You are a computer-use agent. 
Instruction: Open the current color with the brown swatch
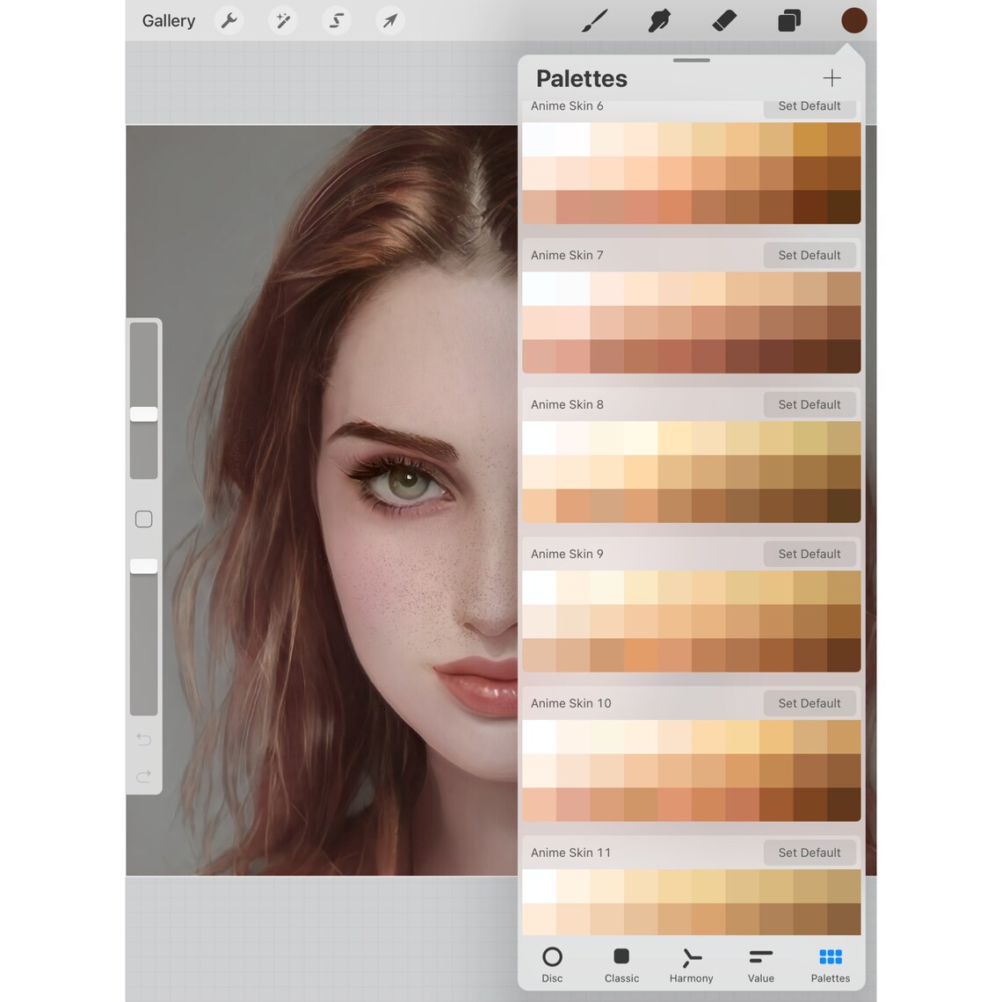tap(853, 20)
